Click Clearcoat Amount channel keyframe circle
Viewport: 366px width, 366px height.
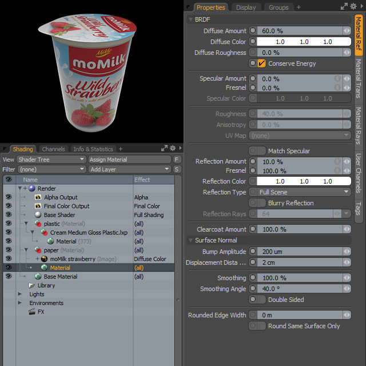click(253, 229)
